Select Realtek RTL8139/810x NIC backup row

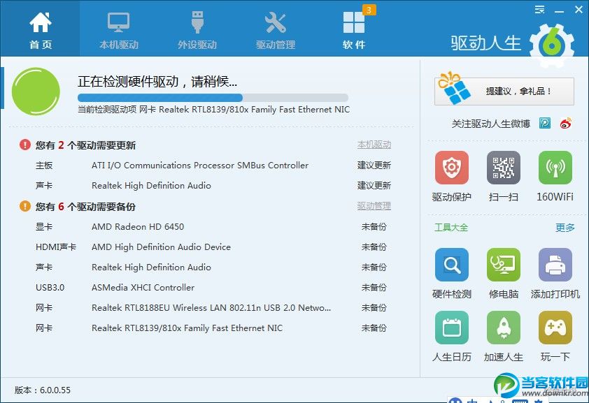pyautogui.click(x=213, y=328)
